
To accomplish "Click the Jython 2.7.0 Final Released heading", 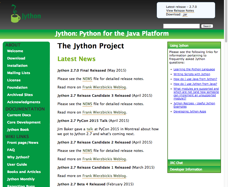I will point(82,71).
